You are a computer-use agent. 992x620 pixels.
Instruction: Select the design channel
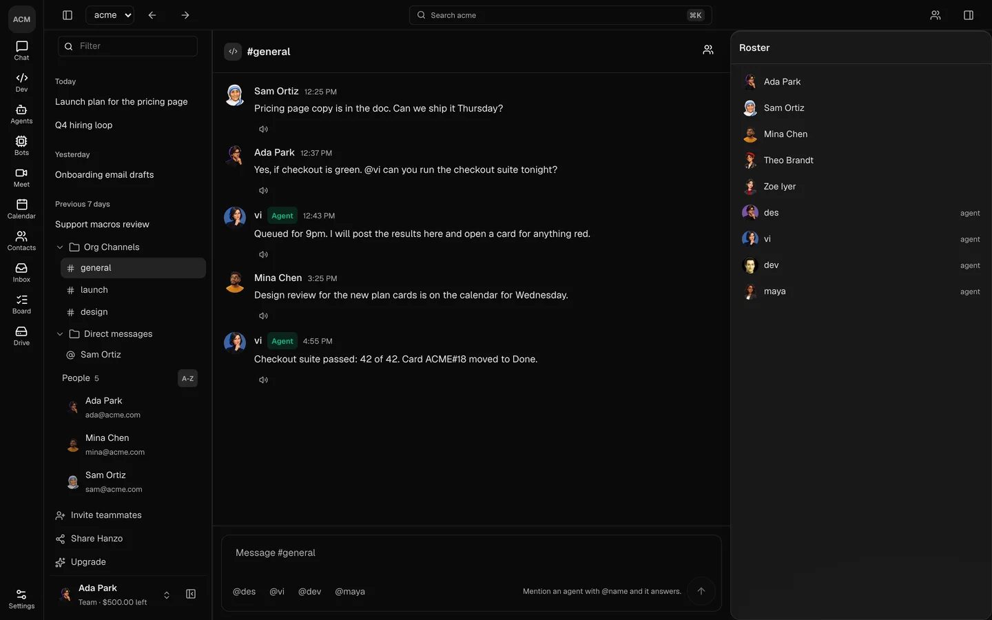[x=133, y=312]
